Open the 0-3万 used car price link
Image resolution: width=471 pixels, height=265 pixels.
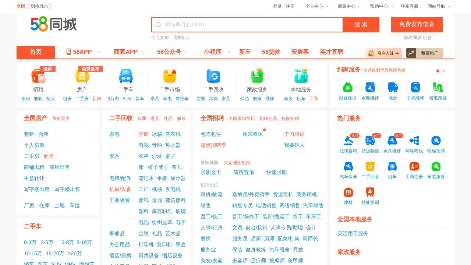click(30, 242)
